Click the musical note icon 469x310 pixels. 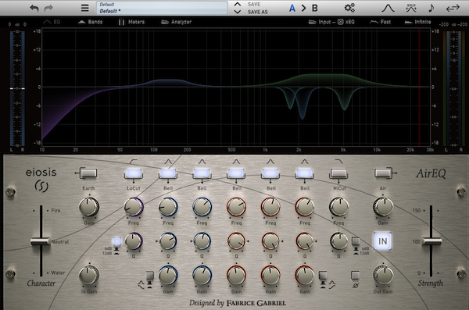pos(431,8)
